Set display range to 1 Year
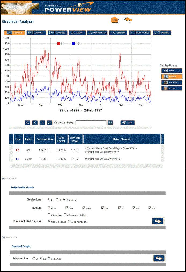Image resolution: width=186 pixels, height=272 pixels. [172, 88]
